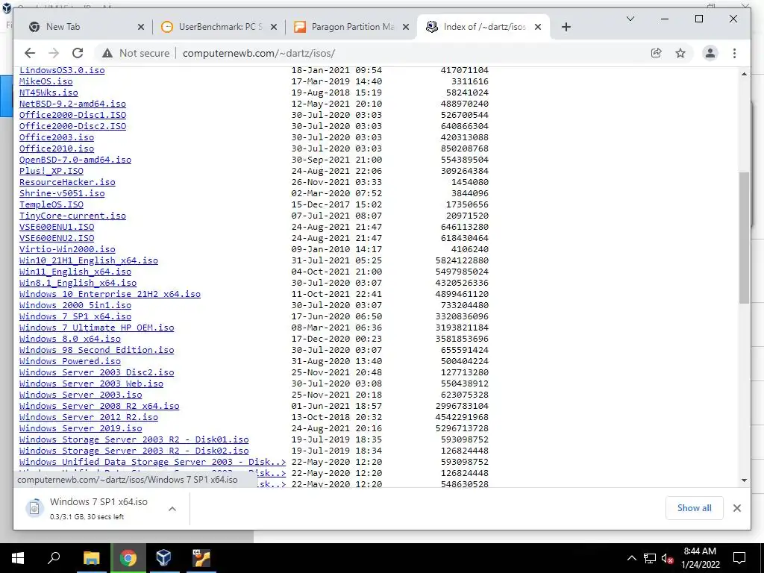Viewport: 764px width, 573px height.
Task: Click Windows Storage Server 2003 R2 - Disk01.iso
Action: click(x=134, y=440)
